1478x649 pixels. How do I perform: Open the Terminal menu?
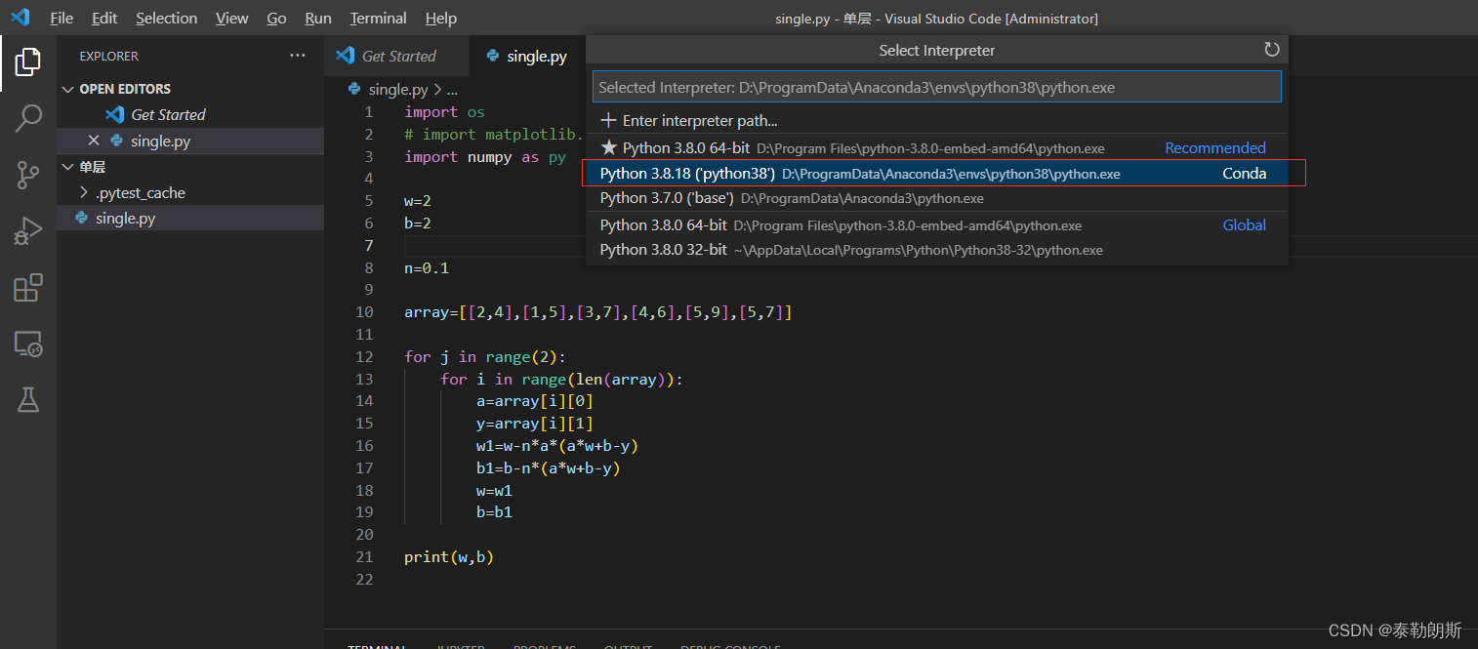tap(379, 19)
